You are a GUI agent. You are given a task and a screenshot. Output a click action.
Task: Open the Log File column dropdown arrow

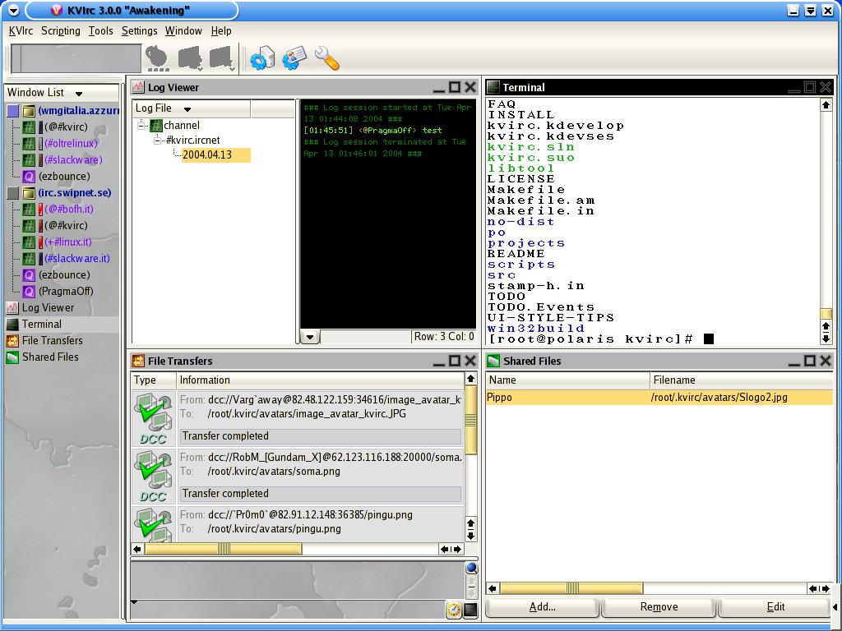(x=187, y=109)
